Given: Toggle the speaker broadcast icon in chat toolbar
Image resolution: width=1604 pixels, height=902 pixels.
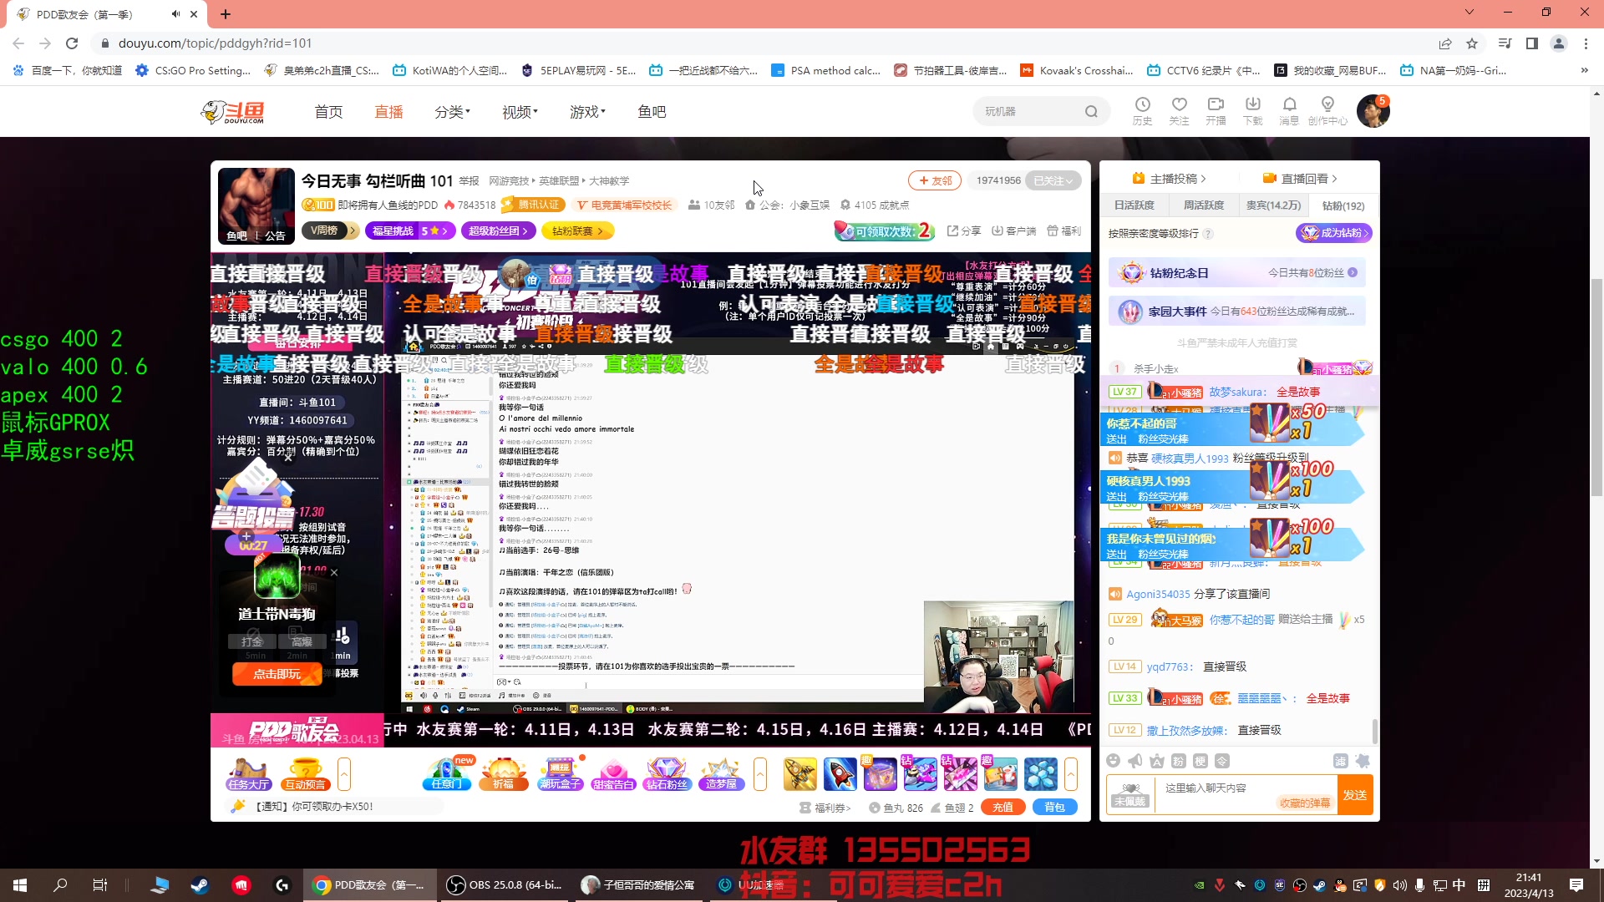Looking at the screenshot, I should coord(1134,761).
